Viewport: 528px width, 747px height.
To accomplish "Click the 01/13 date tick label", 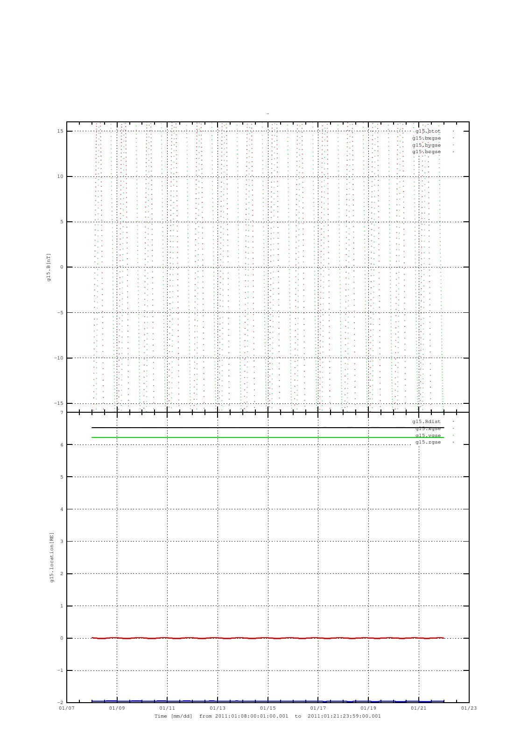I will click(218, 708).
